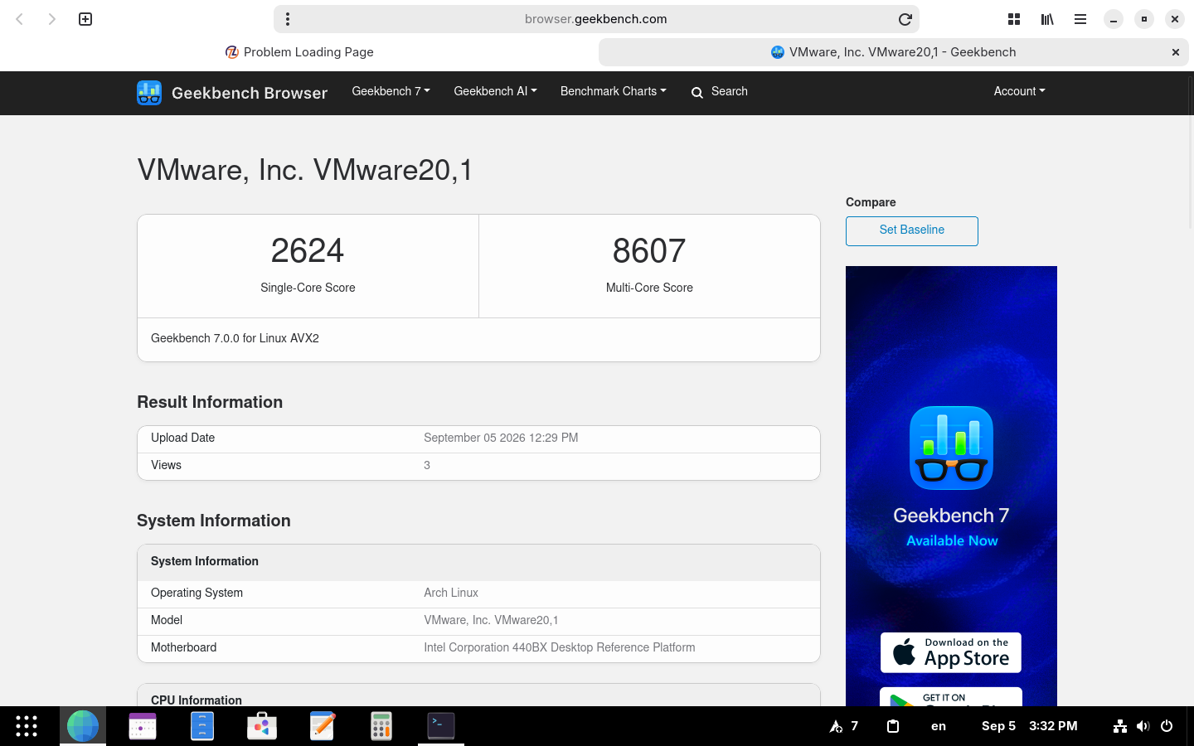Open the terminal icon in taskbar
Screen dimensions: 1194x746
[x=441, y=726]
